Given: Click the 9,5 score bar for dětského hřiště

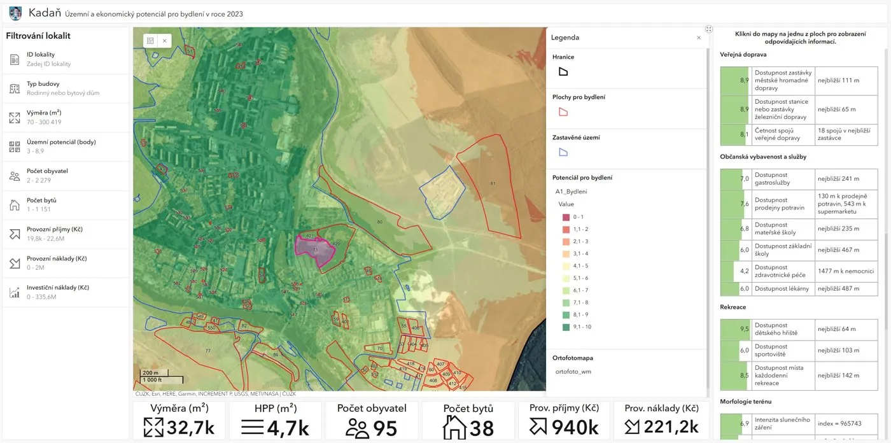Looking at the screenshot, I should tap(736, 329).
